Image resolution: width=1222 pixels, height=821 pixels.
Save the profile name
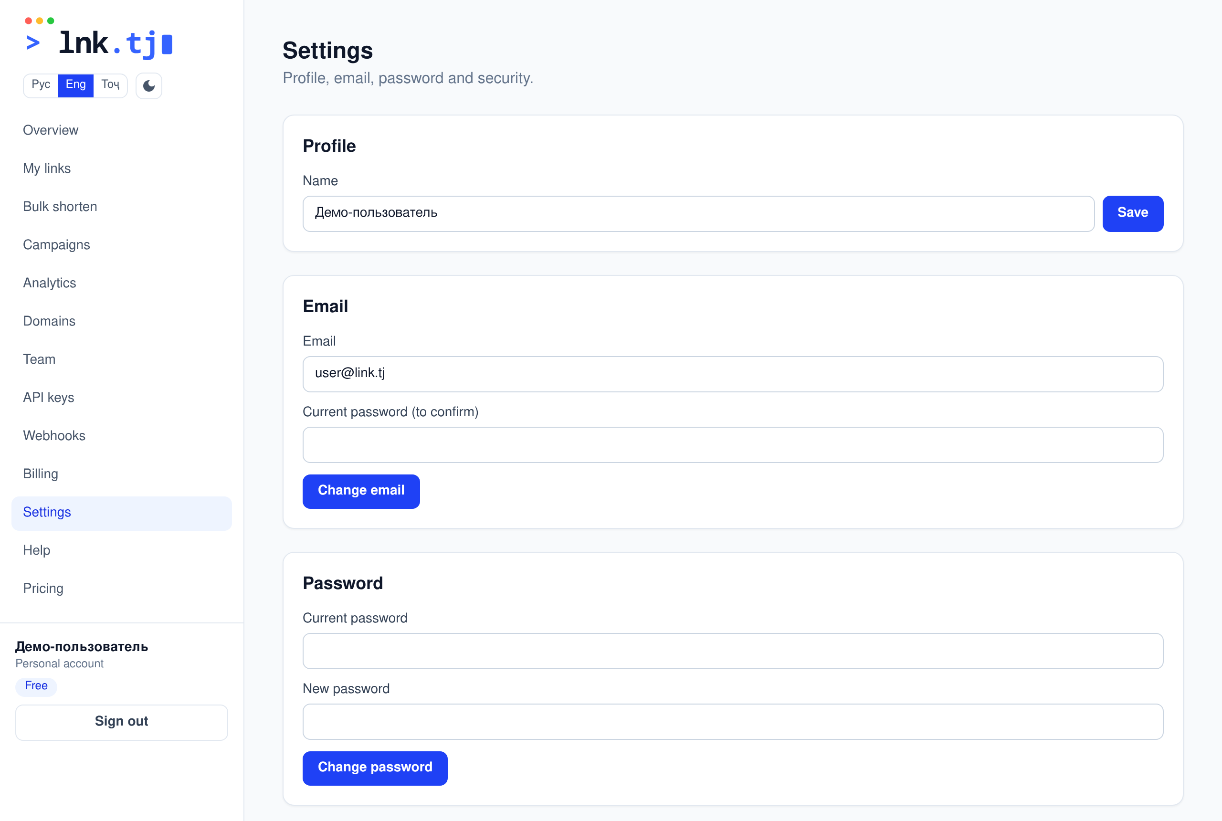coord(1132,214)
